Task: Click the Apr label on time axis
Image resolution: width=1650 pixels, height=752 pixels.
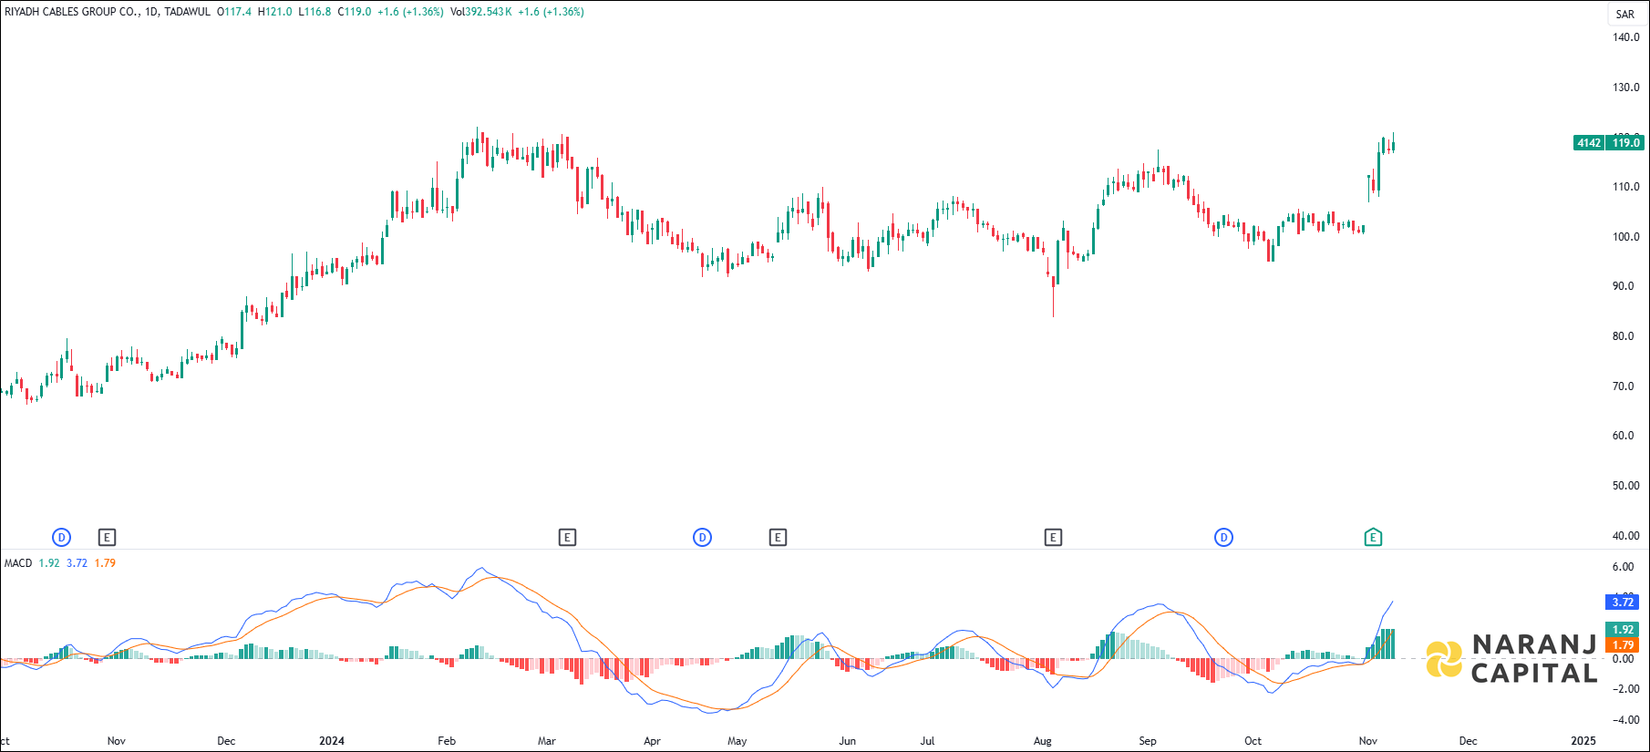Action: pos(652,741)
